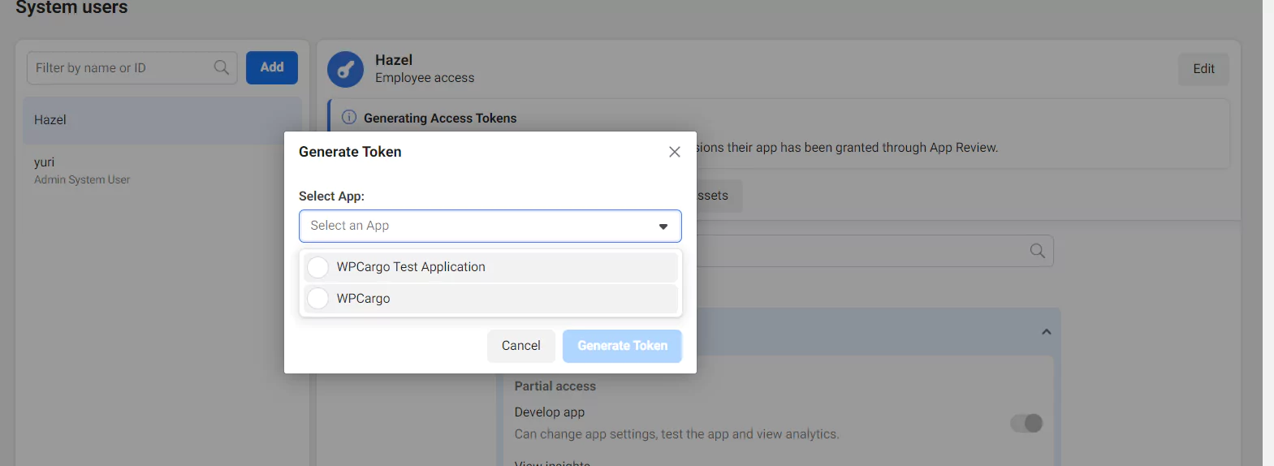Toggle the Develop app permission switch
Image resolution: width=1274 pixels, height=466 pixels.
click(1026, 423)
